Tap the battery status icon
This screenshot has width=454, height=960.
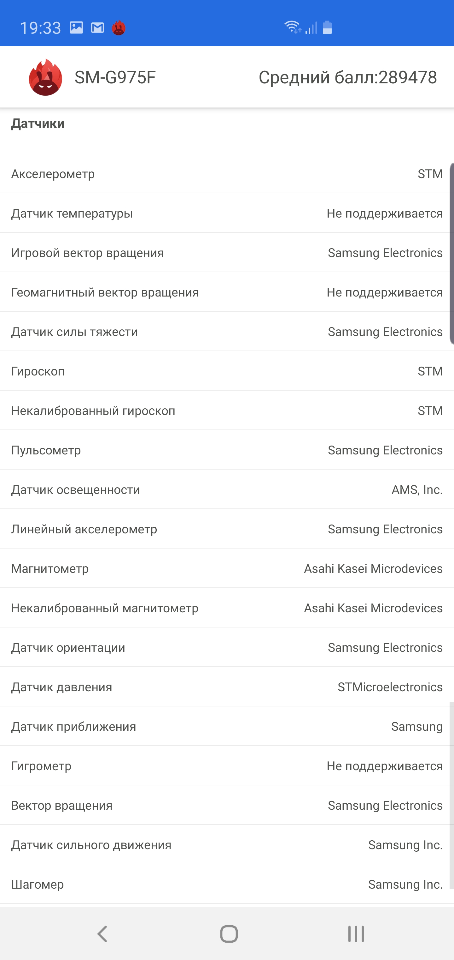pos(327,27)
